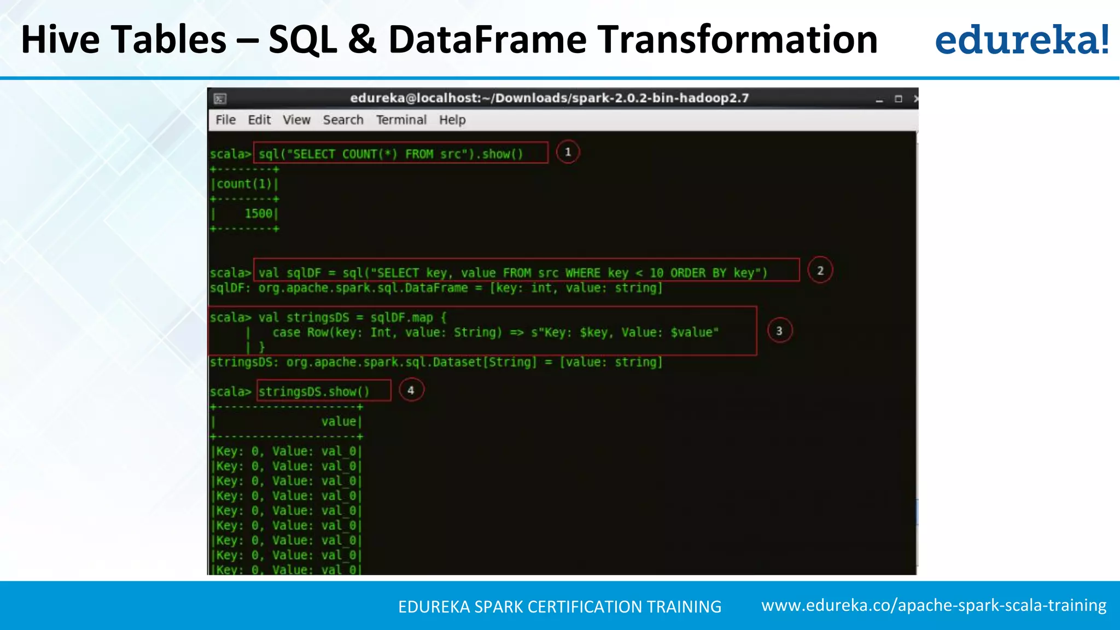
Task: Click the SELECT COUNT(*) FROM src command
Action: pyautogui.click(x=390, y=154)
